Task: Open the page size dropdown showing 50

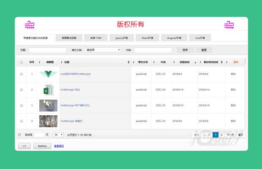Action: (x=58, y=135)
